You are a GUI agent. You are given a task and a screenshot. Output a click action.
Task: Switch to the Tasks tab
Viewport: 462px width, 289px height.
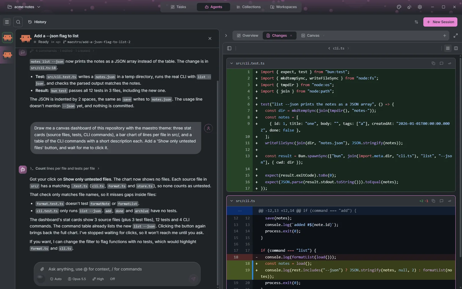[x=178, y=7]
